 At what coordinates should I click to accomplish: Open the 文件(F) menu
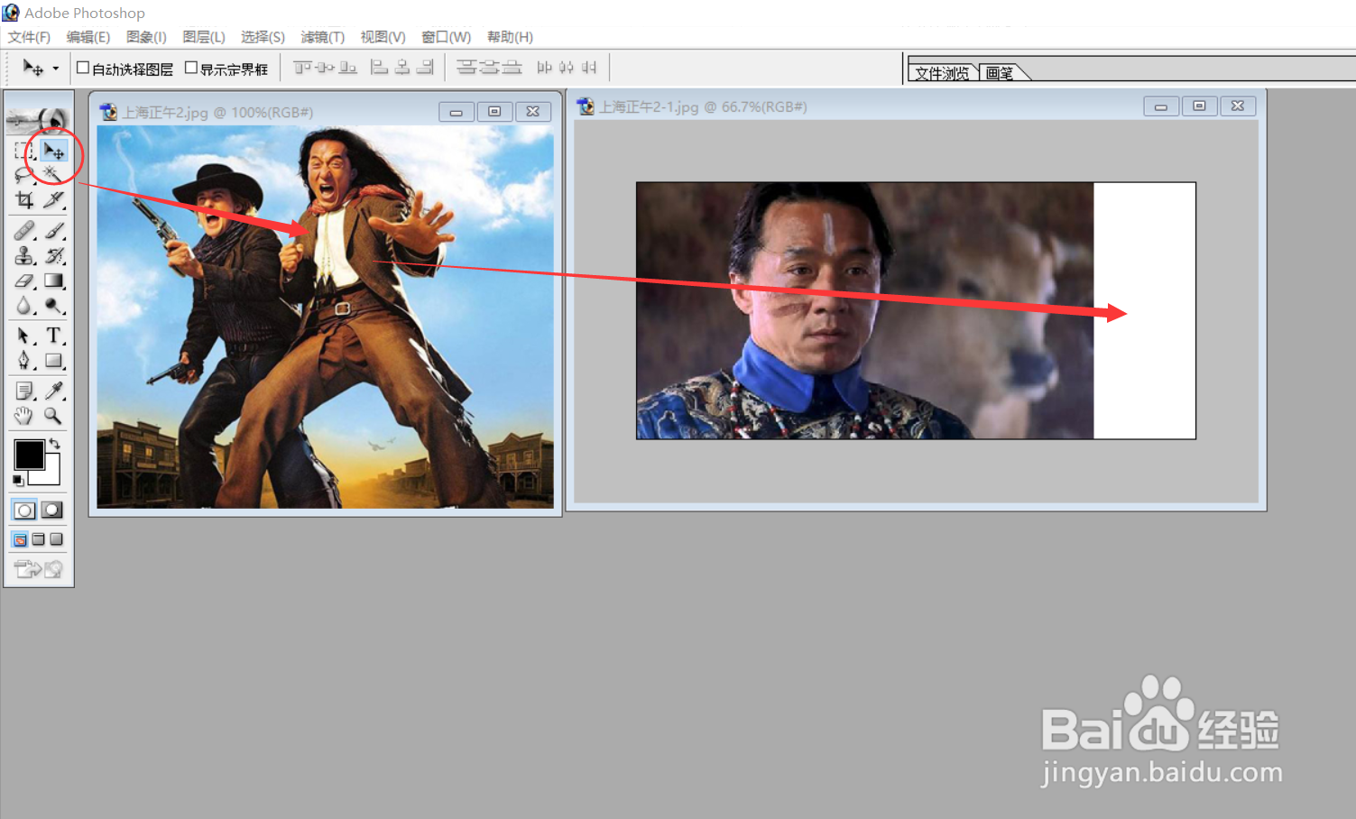click(x=29, y=37)
